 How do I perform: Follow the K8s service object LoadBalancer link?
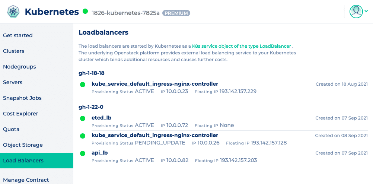241,46
